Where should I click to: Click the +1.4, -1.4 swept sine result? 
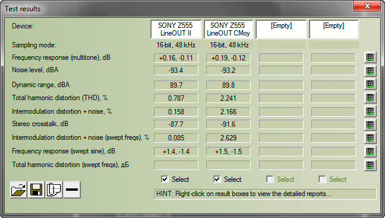[176, 152]
